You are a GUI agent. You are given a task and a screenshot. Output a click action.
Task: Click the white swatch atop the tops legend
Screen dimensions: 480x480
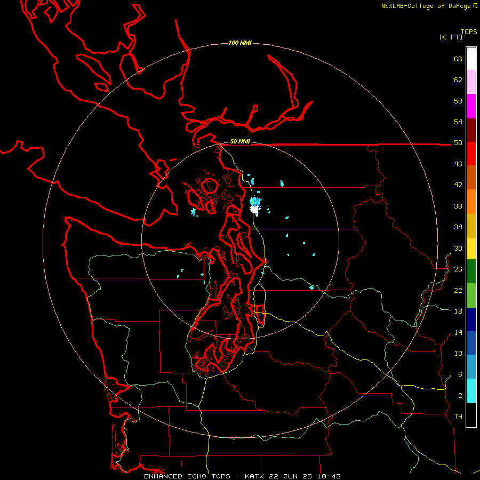[x=471, y=59]
